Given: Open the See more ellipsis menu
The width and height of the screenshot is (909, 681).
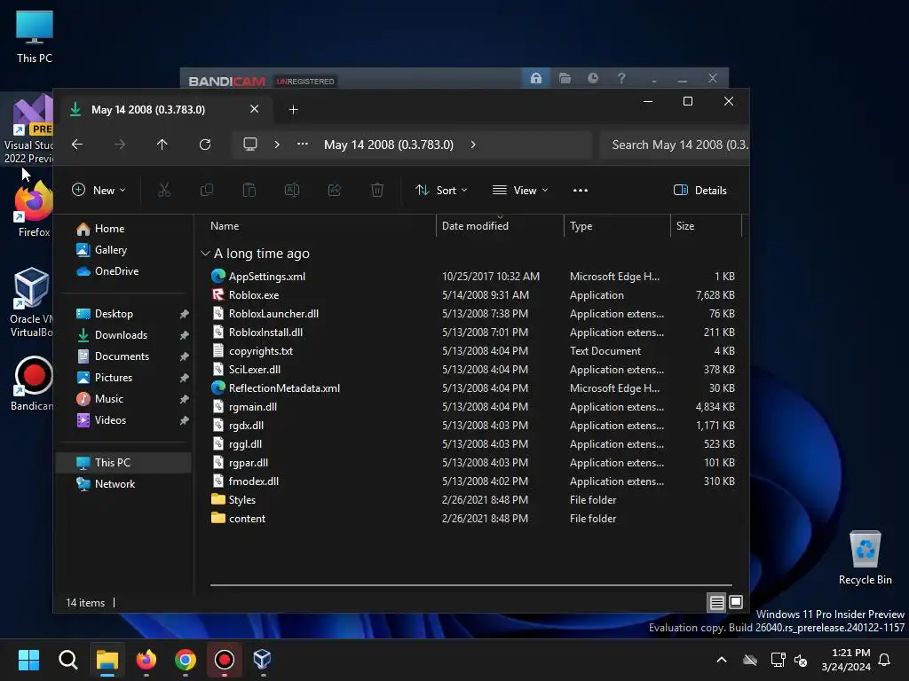Looking at the screenshot, I should pyautogui.click(x=581, y=190).
